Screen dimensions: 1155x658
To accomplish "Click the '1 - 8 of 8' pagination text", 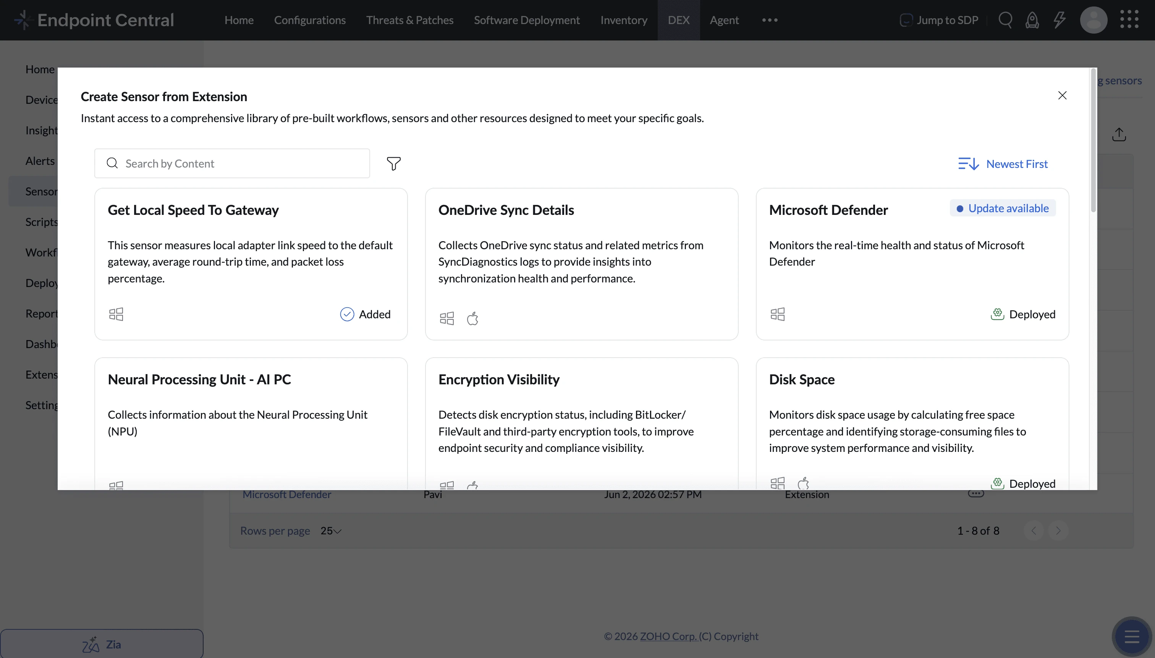I will point(978,531).
